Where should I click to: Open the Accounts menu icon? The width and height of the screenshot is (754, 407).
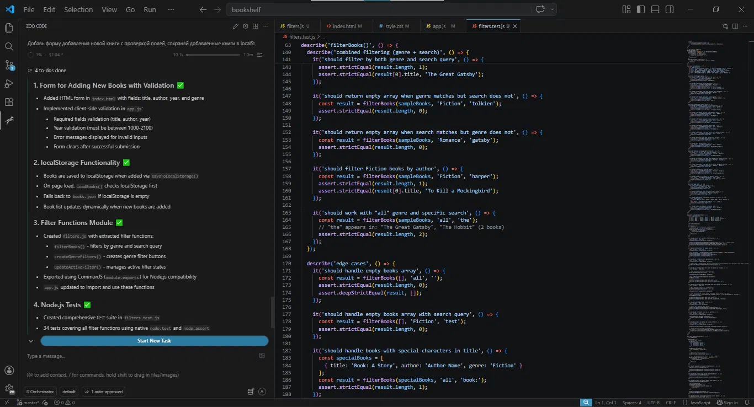click(9, 370)
